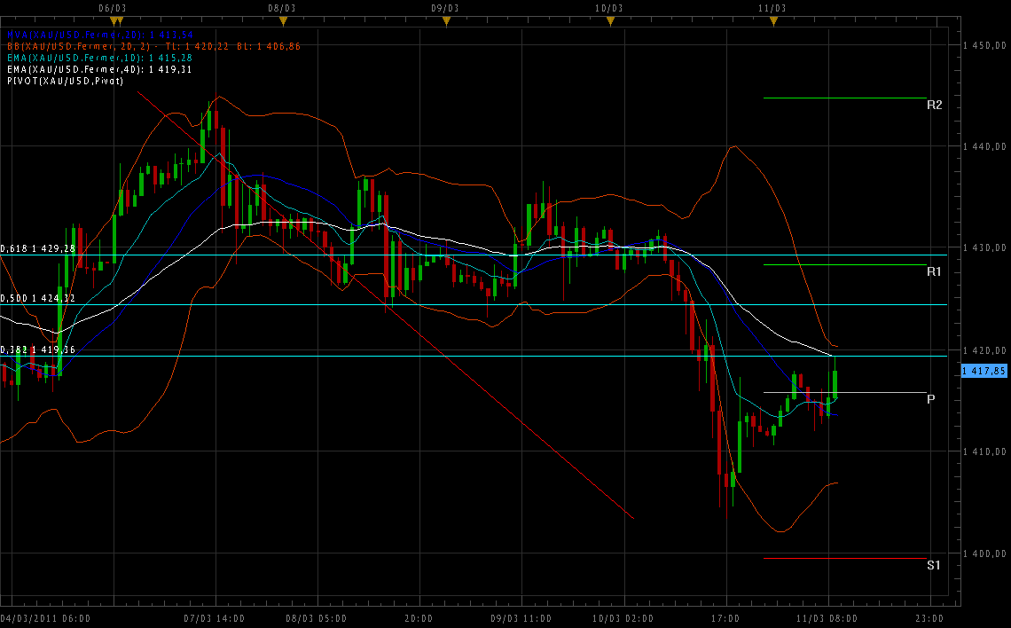The image size is (1011, 628).
Task: Select the cyan EMA 10 indicator label
Action: 99,58
